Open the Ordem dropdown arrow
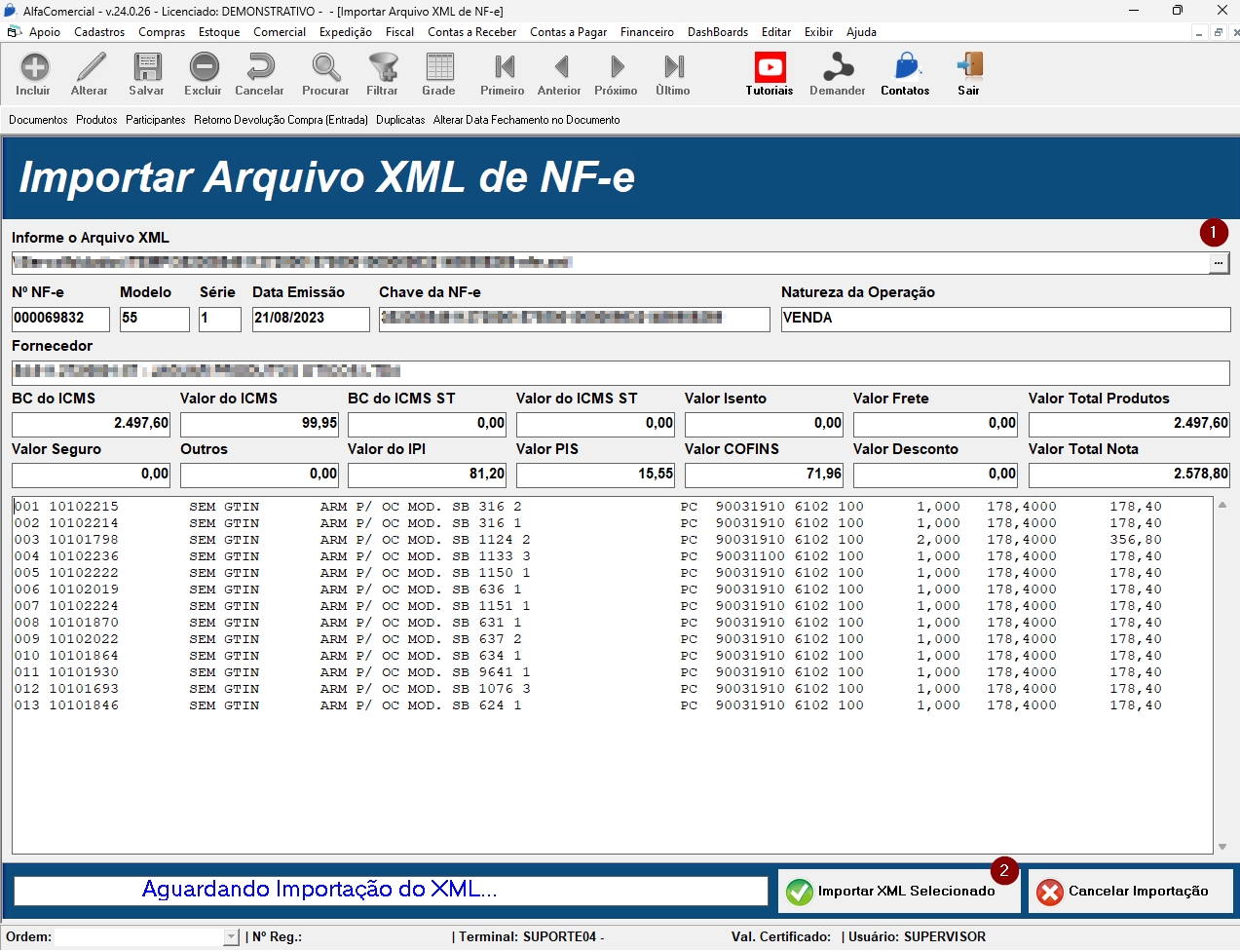The image size is (1240, 951). click(231, 937)
